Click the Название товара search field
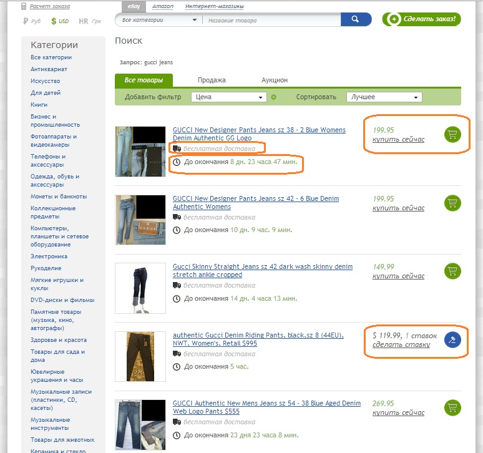The height and width of the screenshot is (453, 483). pyautogui.click(x=271, y=20)
